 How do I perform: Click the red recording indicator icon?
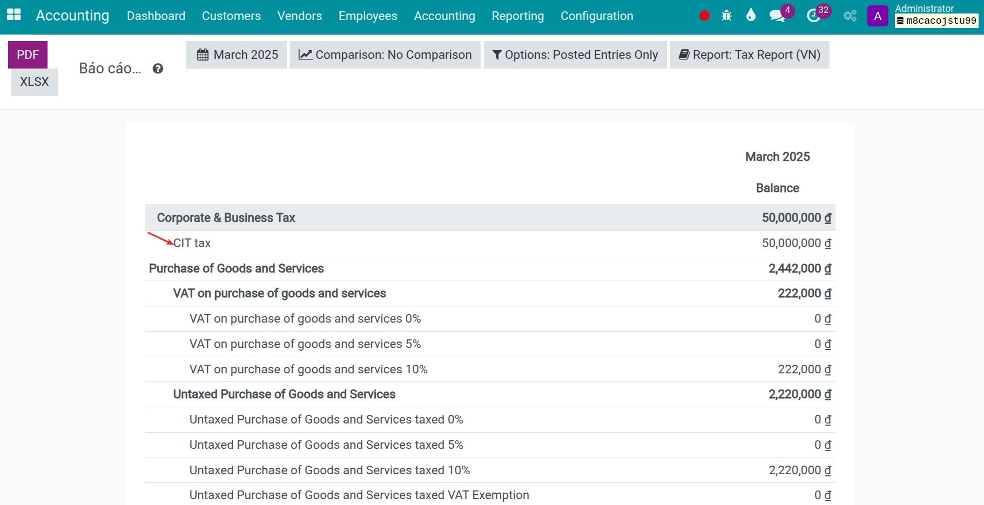click(704, 16)
